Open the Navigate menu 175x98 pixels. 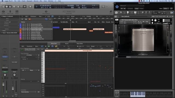click(x=30, y=1)
